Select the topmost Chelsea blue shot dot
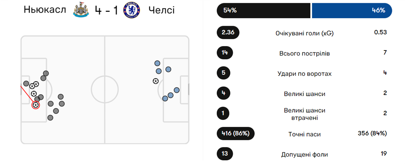405x164 pixels. coord(157,63)
